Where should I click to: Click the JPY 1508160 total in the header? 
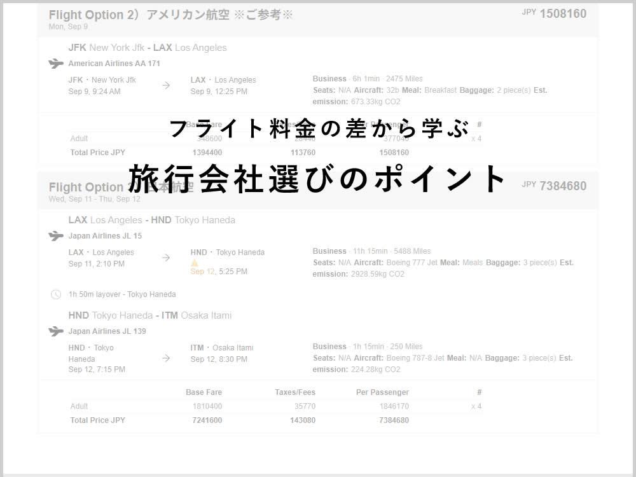554,13
